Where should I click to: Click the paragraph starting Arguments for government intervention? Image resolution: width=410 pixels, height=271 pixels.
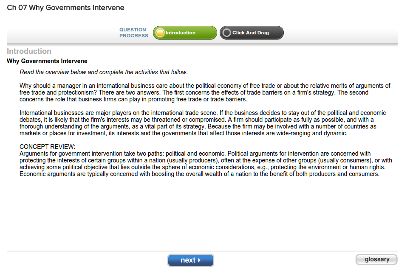coord(206,164)
